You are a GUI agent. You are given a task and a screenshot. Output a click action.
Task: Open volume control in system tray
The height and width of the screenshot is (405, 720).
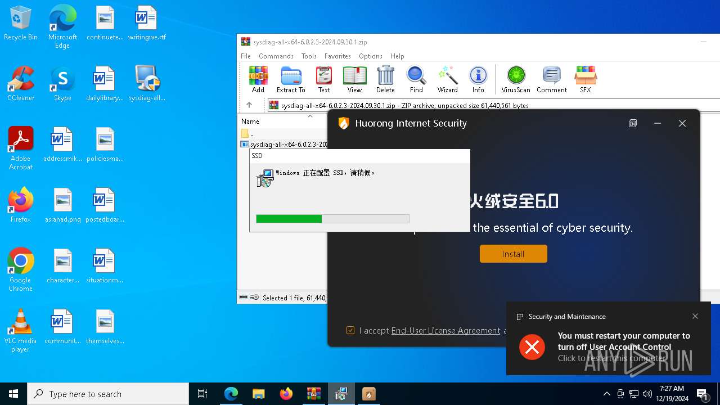pyautogui.click(x=647, y=394)
